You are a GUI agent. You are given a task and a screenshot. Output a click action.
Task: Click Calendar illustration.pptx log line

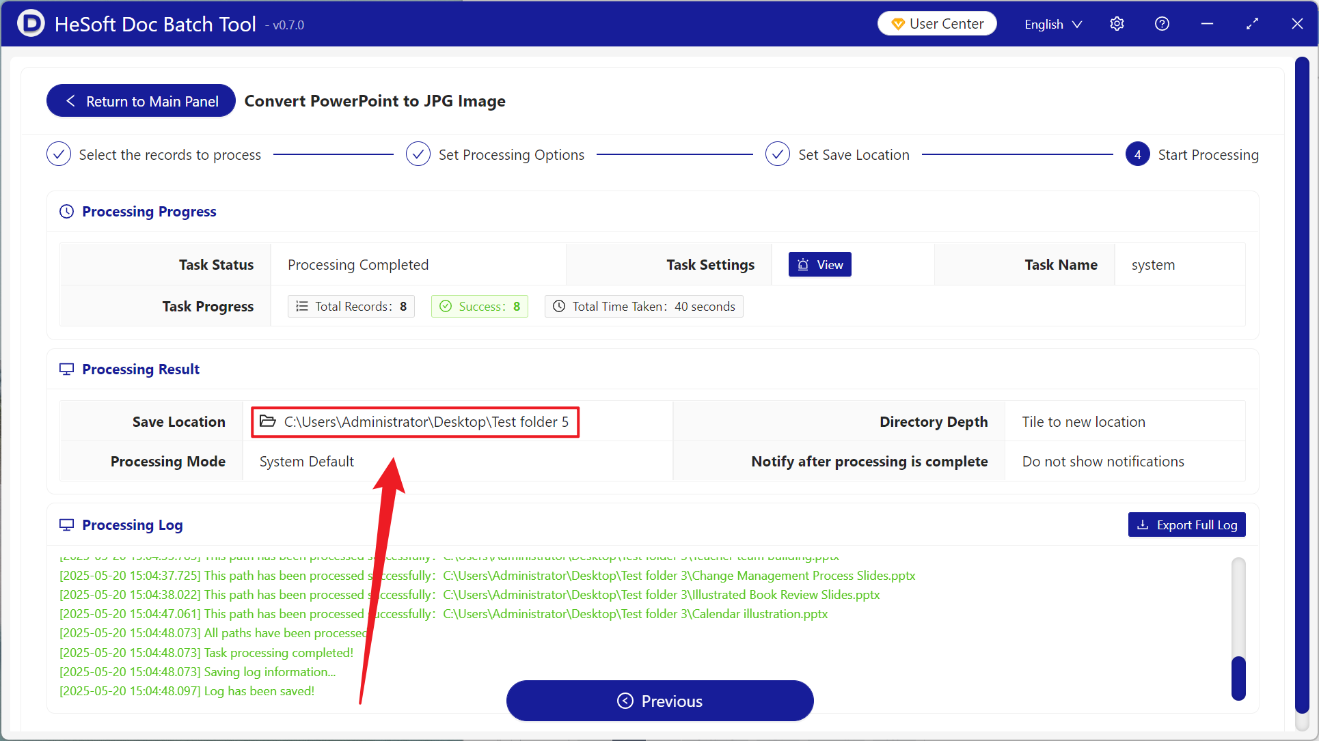[x=444, y=614]
